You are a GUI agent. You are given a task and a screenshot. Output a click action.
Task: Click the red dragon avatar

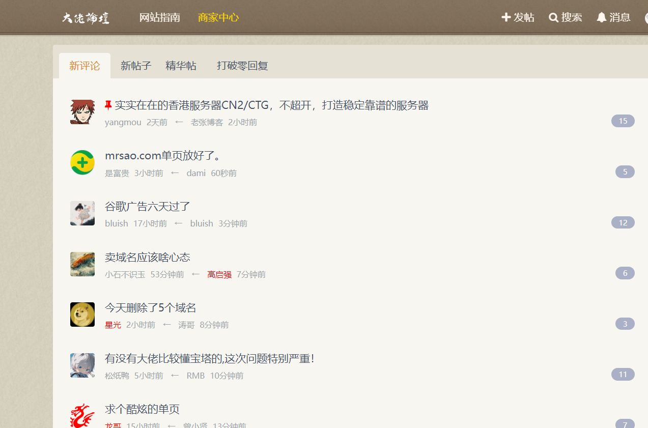pos(82,416)
